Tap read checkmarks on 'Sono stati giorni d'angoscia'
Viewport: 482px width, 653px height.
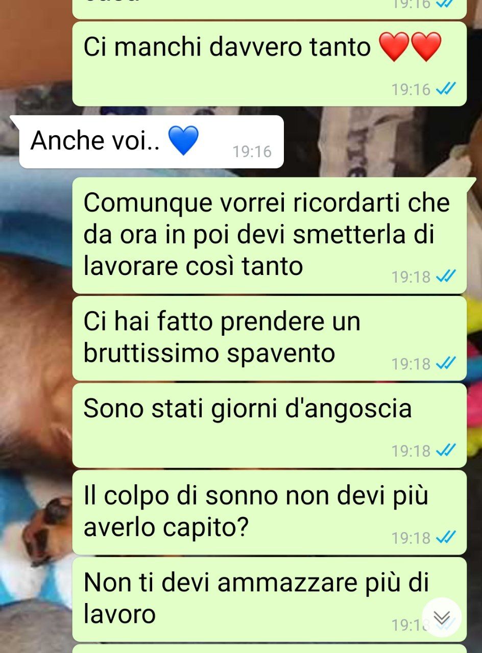[445, 450]
